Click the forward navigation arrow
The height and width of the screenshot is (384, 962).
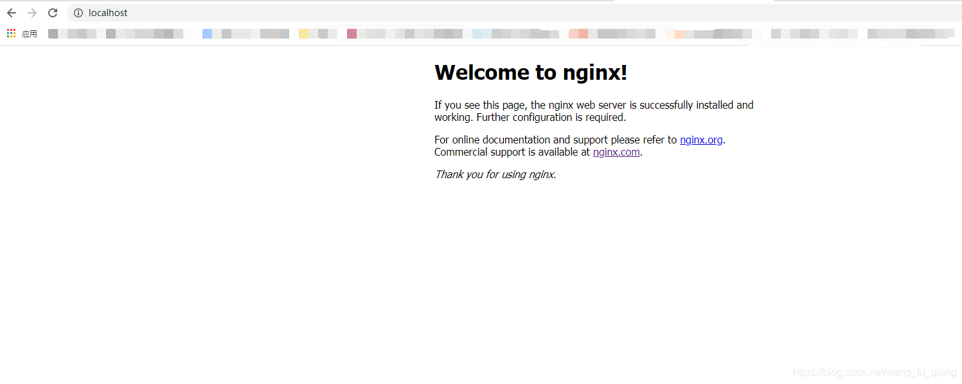coord(32,13)
